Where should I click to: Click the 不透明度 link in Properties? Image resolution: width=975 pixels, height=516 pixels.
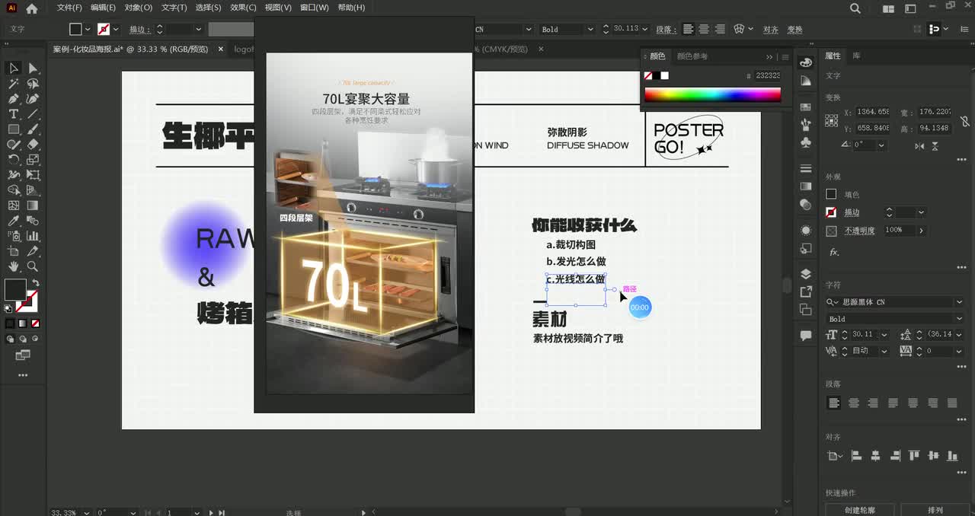coord(859,231)
